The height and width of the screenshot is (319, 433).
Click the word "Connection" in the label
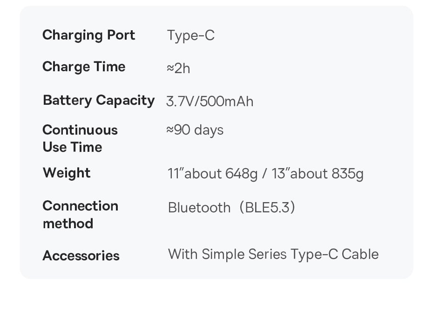coord(80,206)
